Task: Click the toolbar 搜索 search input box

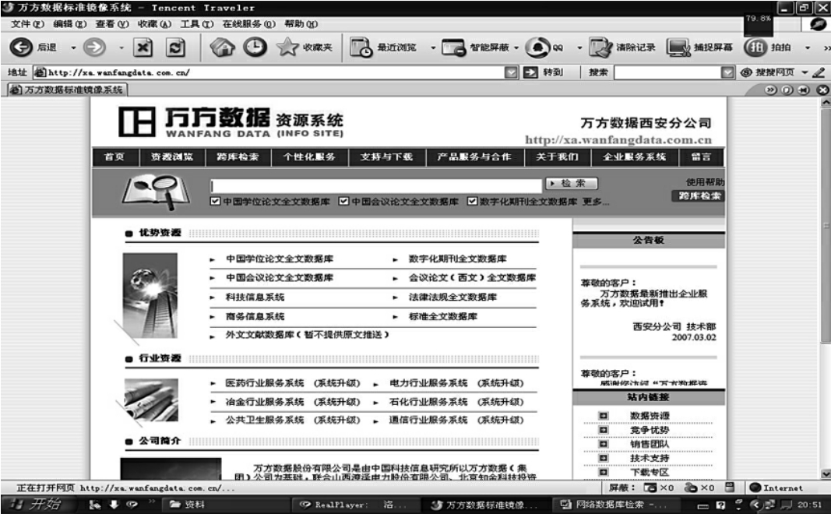Action: (x=667, y=72)
